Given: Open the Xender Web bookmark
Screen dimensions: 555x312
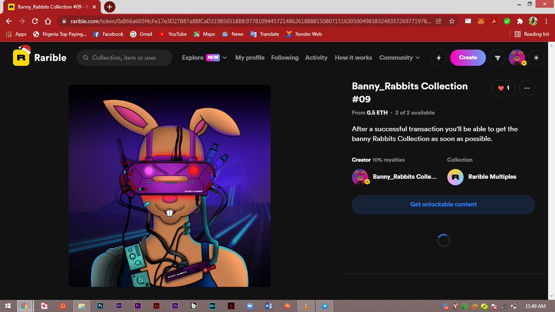Looking at the screenshot, I should (304, 34).
